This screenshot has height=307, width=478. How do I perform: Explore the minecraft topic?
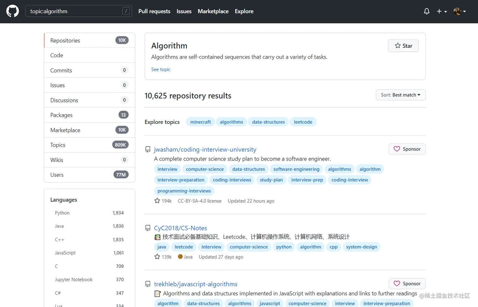tap(200, 122)
